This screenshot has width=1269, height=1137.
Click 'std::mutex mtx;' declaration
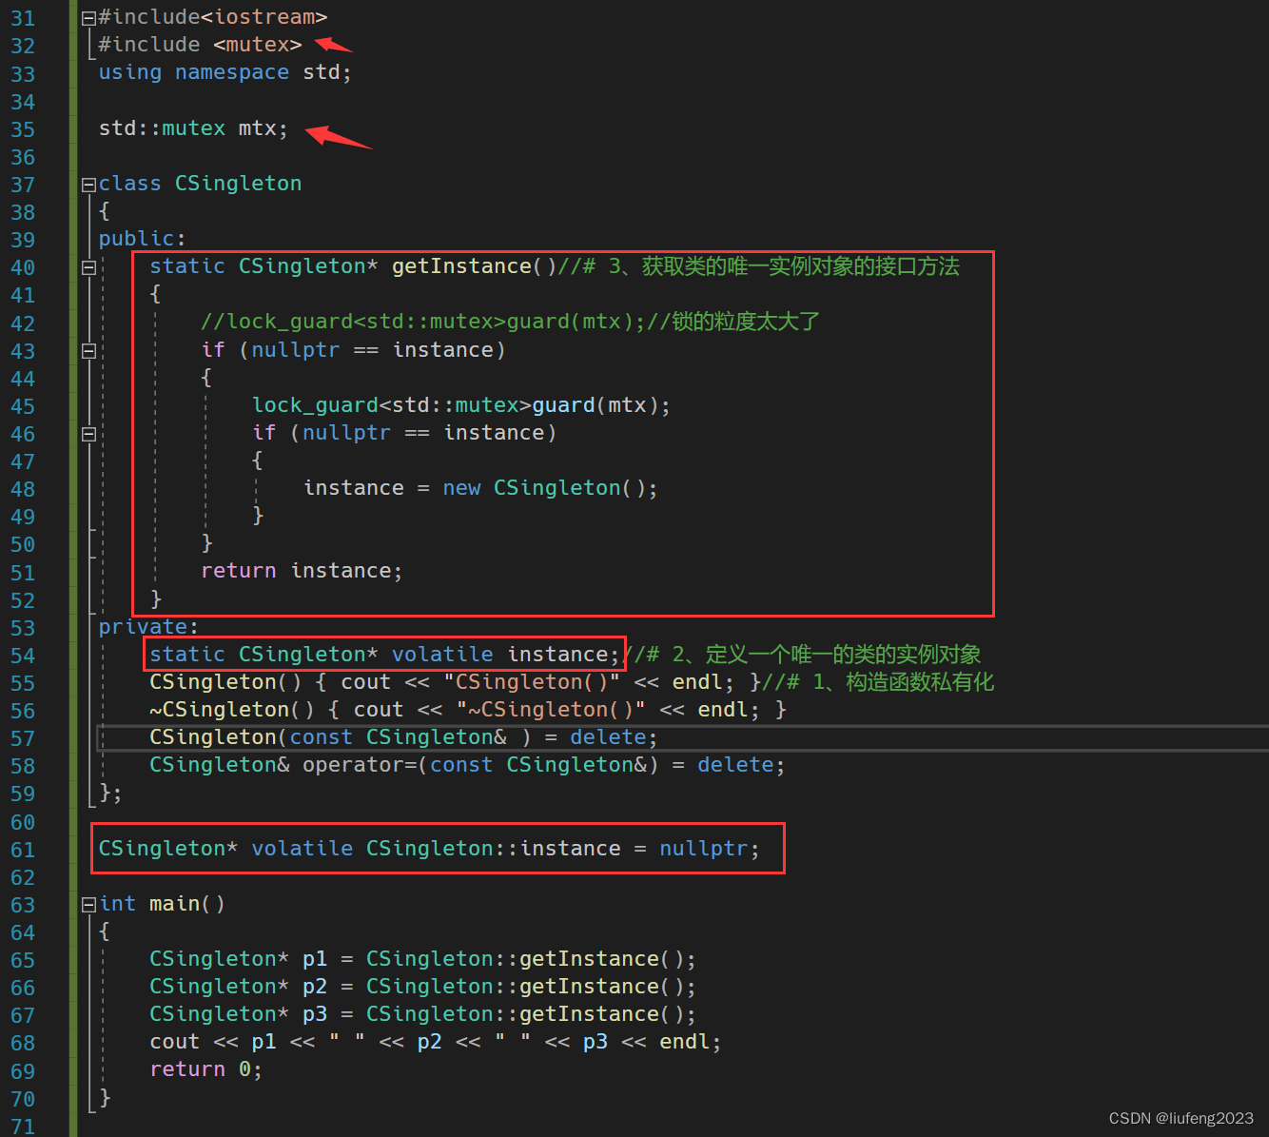193,128
